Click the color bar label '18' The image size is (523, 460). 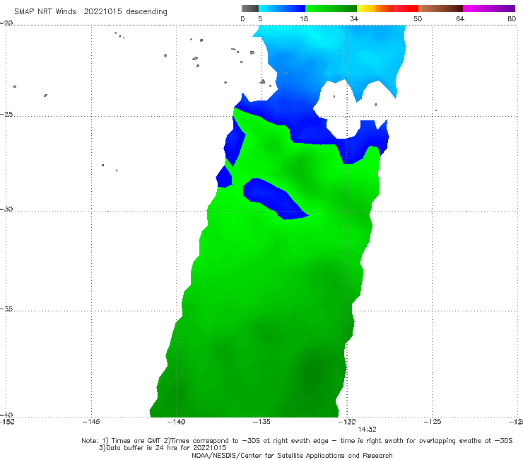(x=304, y=19)
